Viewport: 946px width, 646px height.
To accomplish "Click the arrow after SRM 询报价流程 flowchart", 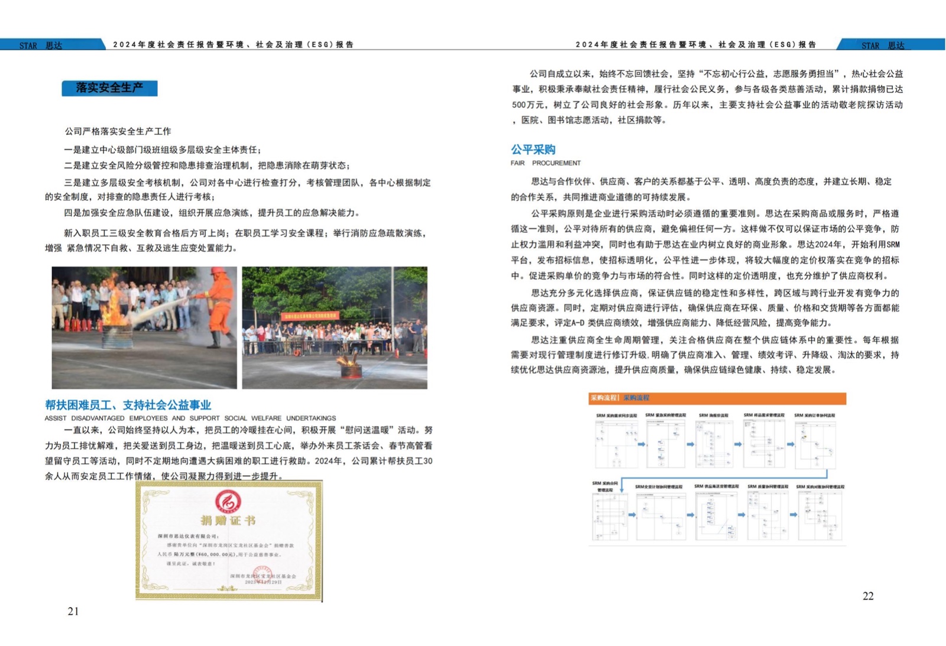I will tap(738, 444).
